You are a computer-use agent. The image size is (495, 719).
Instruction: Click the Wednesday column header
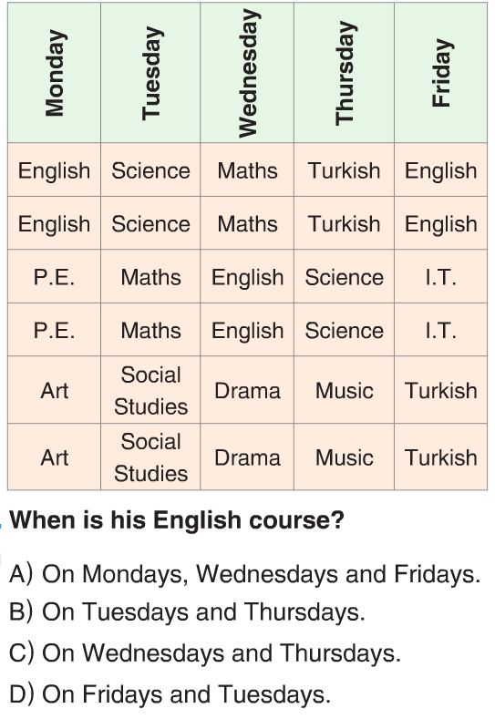247,73
